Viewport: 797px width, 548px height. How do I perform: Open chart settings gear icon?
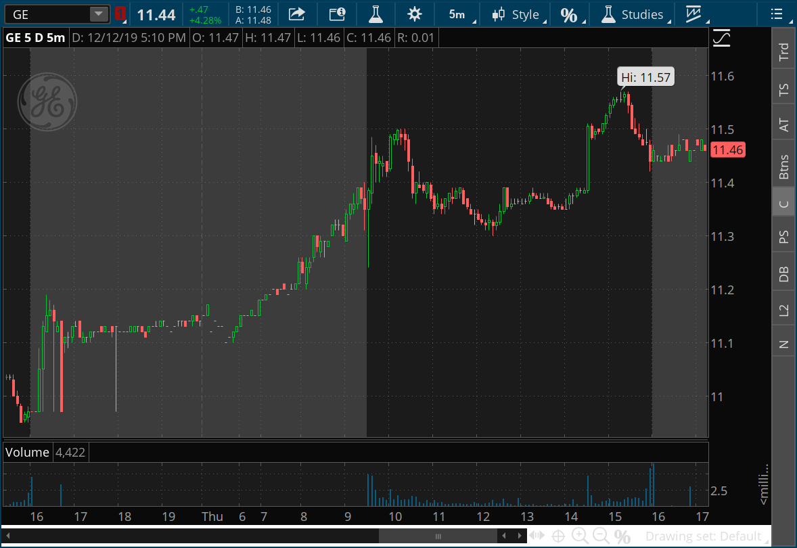(415, 14)
